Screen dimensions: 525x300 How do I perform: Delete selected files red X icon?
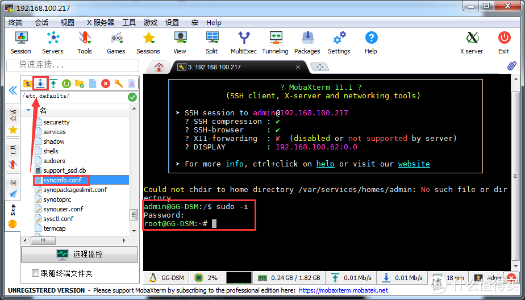[106, 84]
